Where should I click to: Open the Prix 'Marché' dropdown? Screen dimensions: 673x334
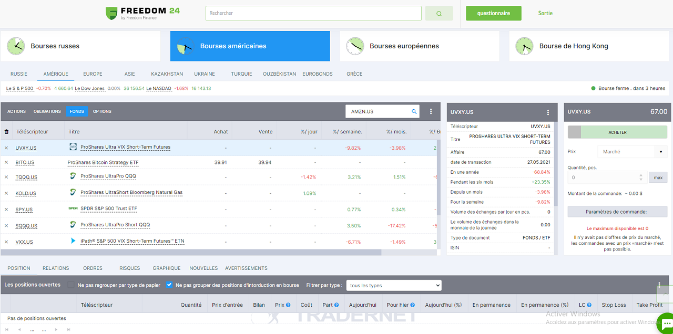coord(633,152)
